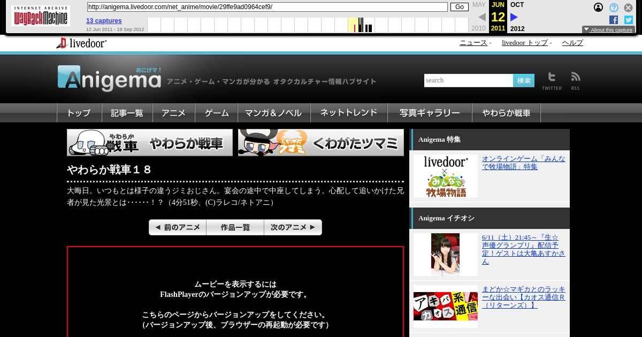Focus the Anigema search field

[x=469, y=80]
